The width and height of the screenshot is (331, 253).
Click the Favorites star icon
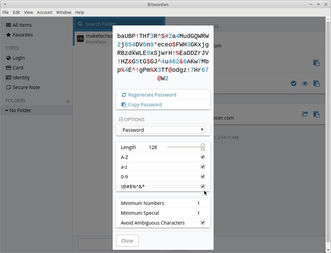[9, 35]
